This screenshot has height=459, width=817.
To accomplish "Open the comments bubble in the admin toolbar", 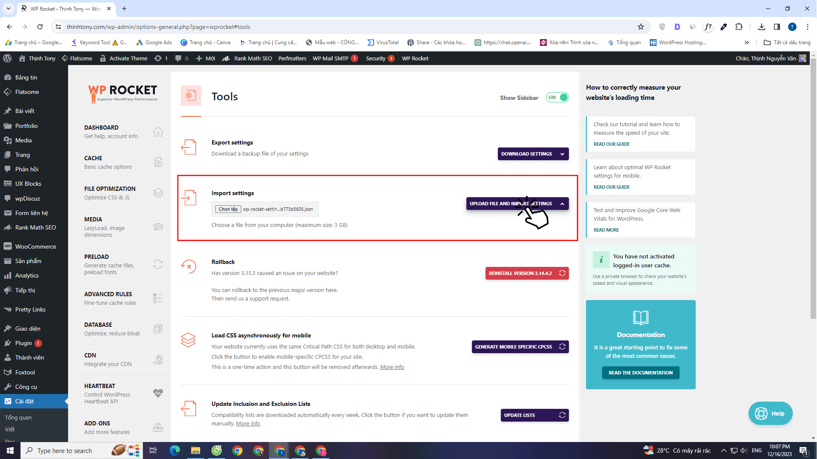I will click(179, 58).
